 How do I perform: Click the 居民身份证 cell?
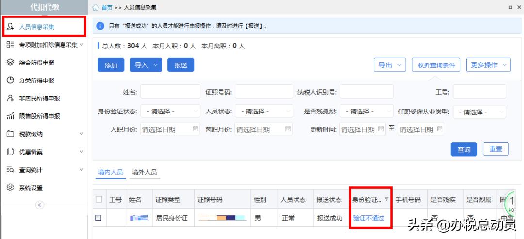click(172, 218)
